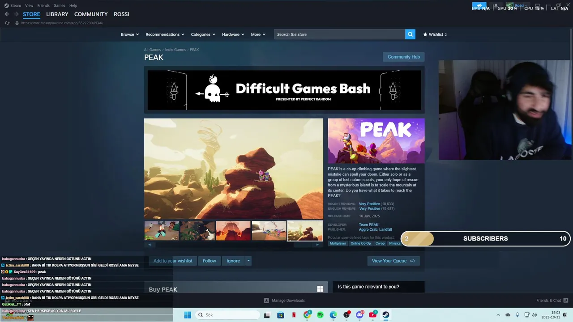Open publisher Aggro Crab link
The width and height of the screenshot is (573, 322).
click(x=368, y=230)
